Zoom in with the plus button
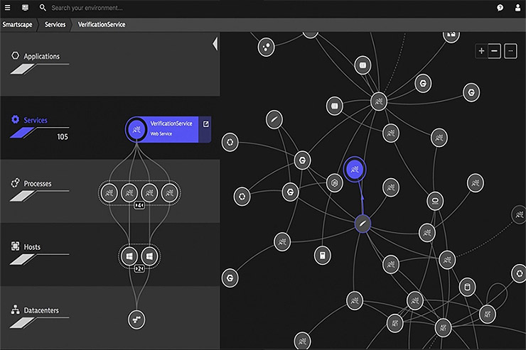 pos(481,51)
